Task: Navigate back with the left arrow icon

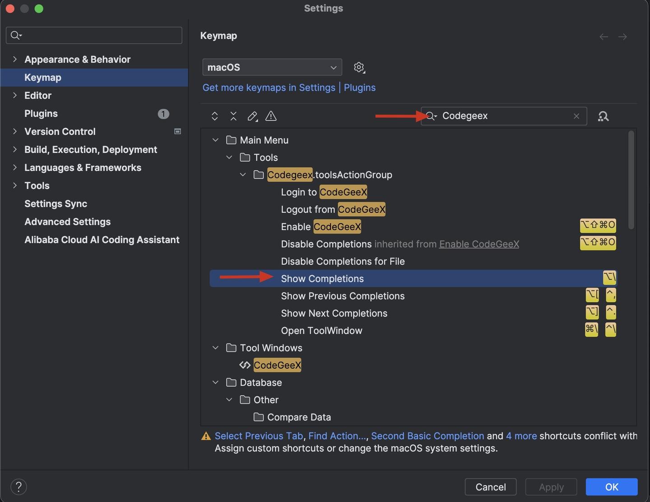Action: (x=604, y=37)
